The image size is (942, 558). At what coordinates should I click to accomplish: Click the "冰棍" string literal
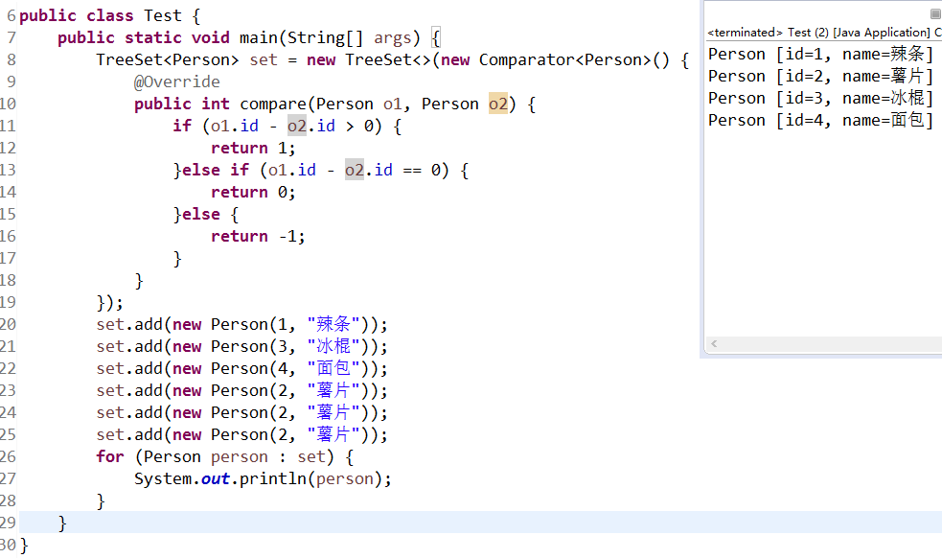point(333,346)
